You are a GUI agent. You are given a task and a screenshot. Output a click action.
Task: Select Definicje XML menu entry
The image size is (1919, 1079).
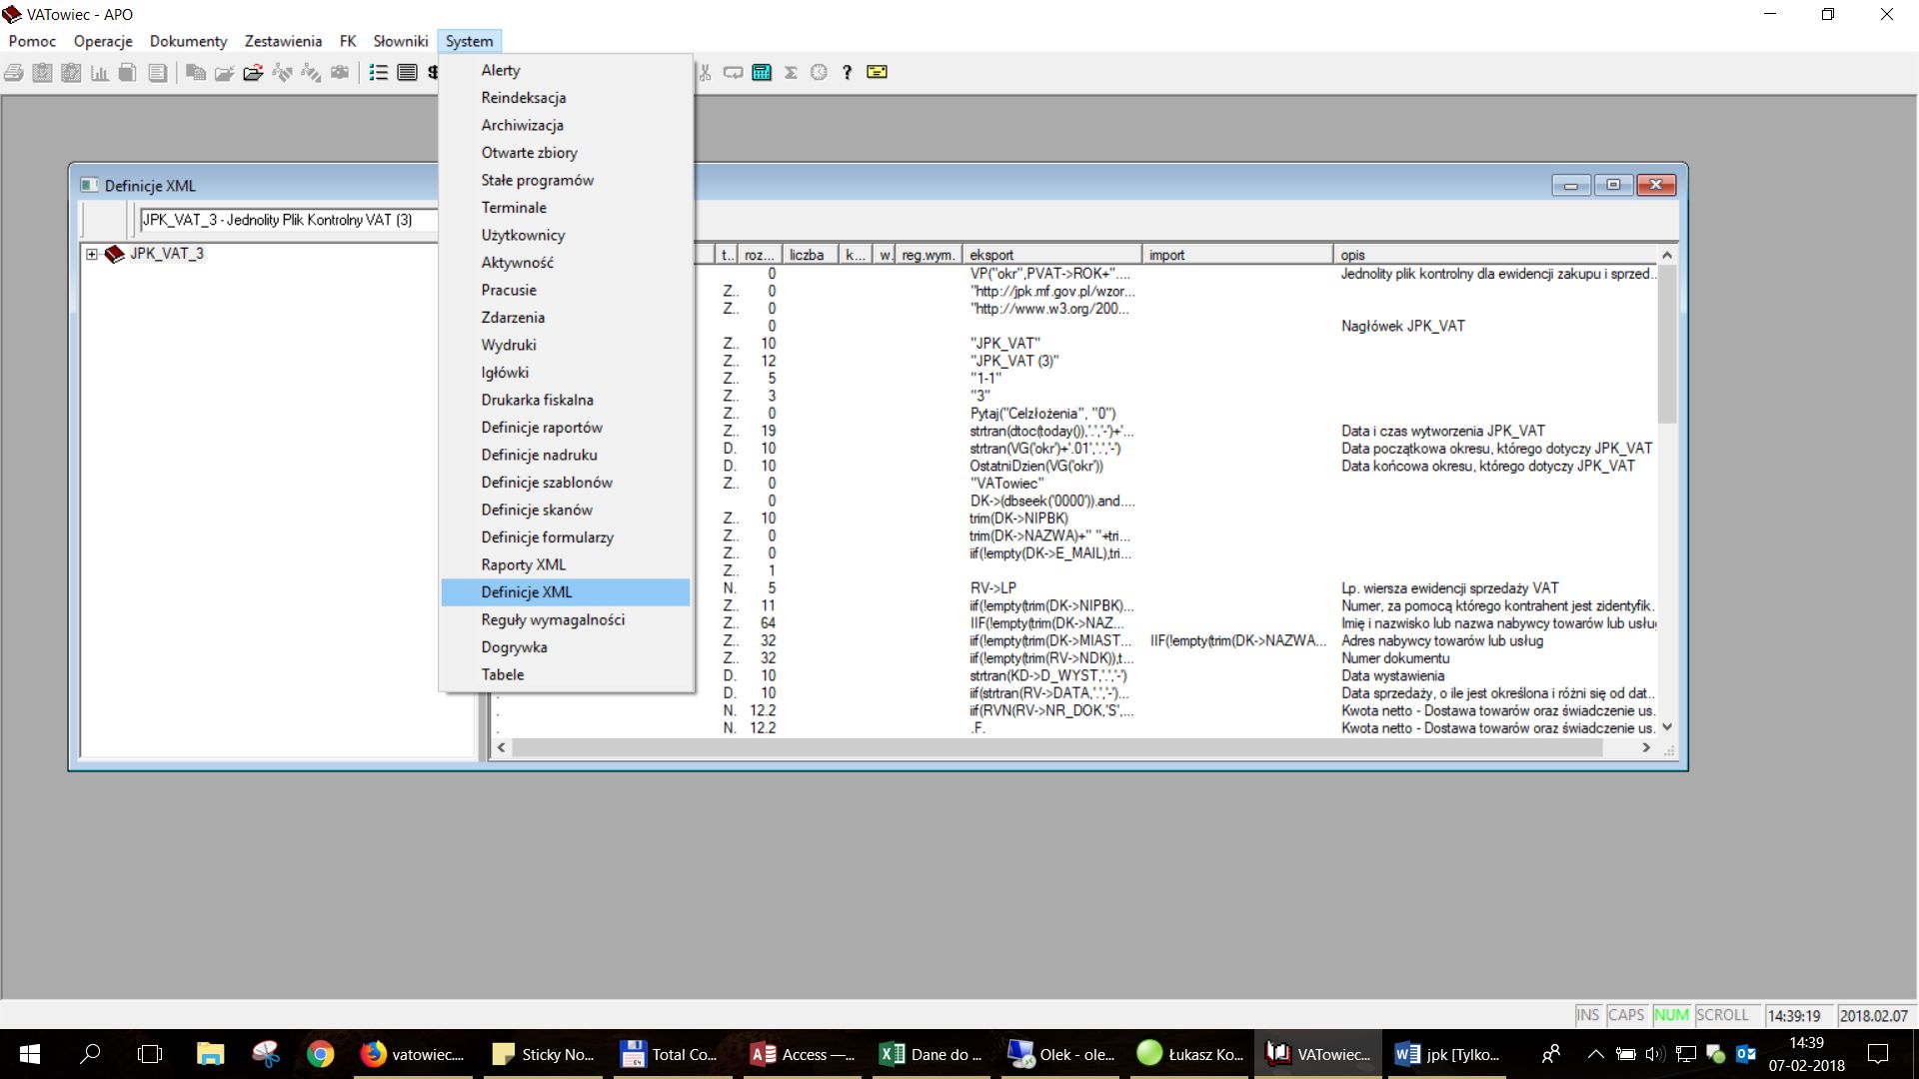tap(527, 592)
